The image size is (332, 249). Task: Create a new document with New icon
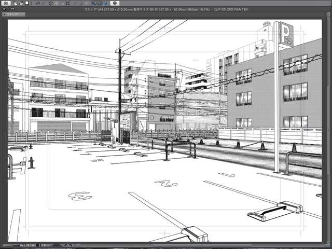(16, 4)
